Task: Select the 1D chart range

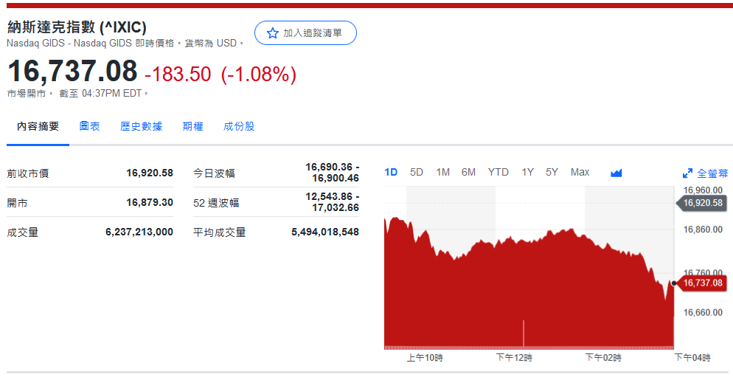Action: pos(391,172)
